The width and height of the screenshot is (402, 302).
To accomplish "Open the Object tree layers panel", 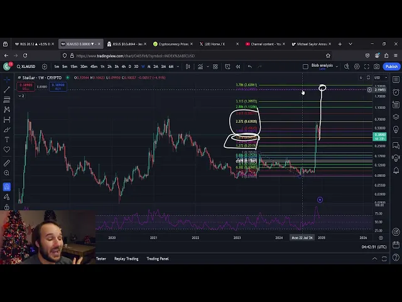I will (396, 117).
